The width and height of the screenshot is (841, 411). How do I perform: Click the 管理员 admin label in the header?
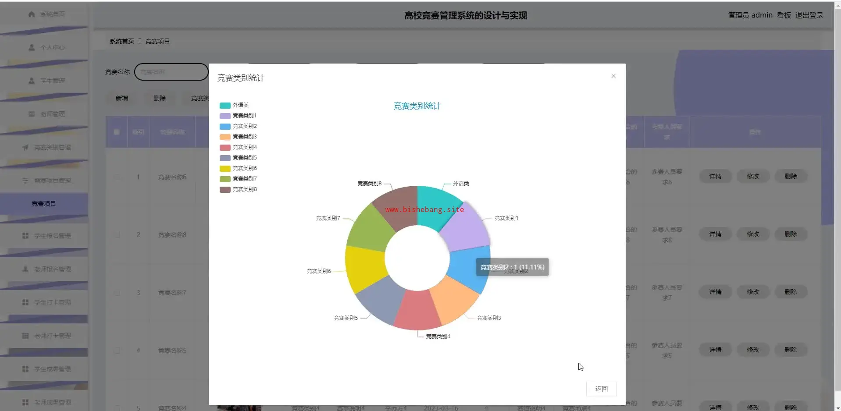point(750,15)
